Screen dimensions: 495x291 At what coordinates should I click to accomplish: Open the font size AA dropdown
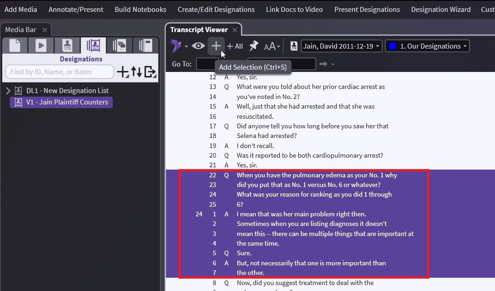[273, 46]
